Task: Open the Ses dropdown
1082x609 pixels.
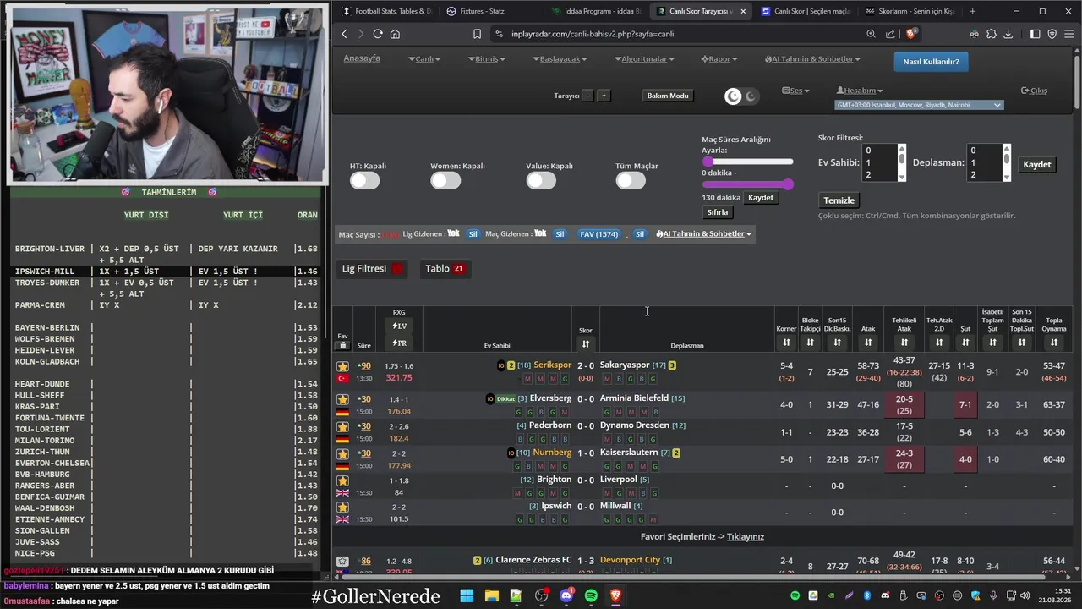Action: 795,91
